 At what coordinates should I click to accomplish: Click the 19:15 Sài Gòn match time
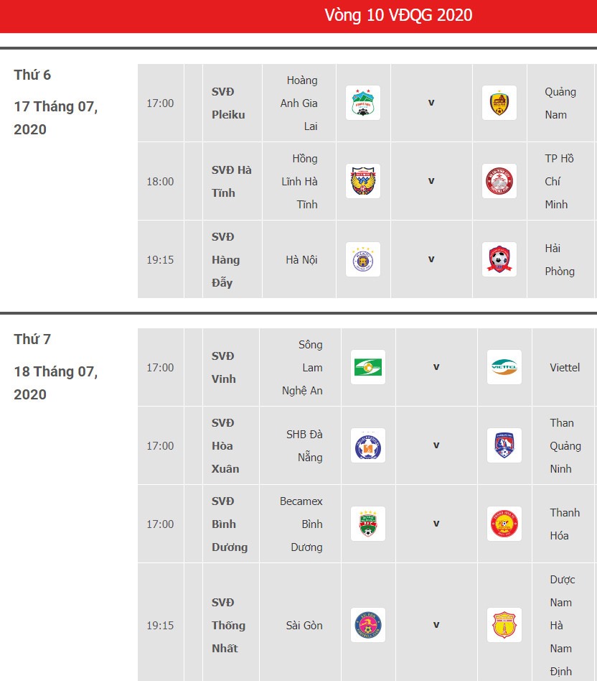[160, 626]
